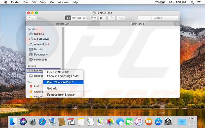
Task: Open Photos from the Dock
Action: 110,122
